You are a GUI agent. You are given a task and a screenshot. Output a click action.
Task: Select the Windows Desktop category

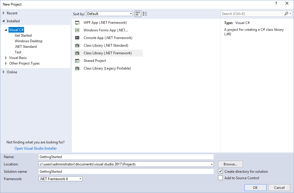coord(28,41)
